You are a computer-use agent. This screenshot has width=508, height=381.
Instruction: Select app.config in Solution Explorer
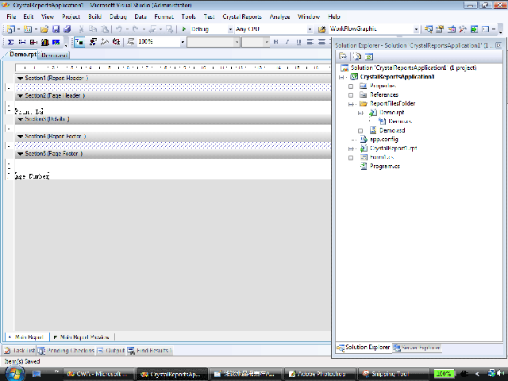point(384,140)
